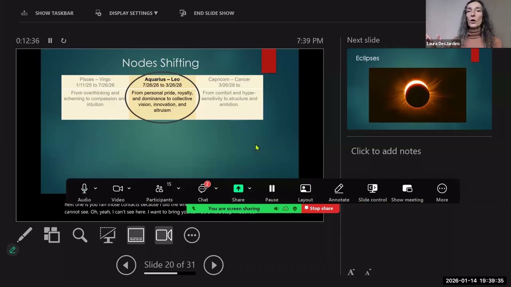Click the 0:12:36 elapsed timer

pyautogui.click(x=28, y=41)
